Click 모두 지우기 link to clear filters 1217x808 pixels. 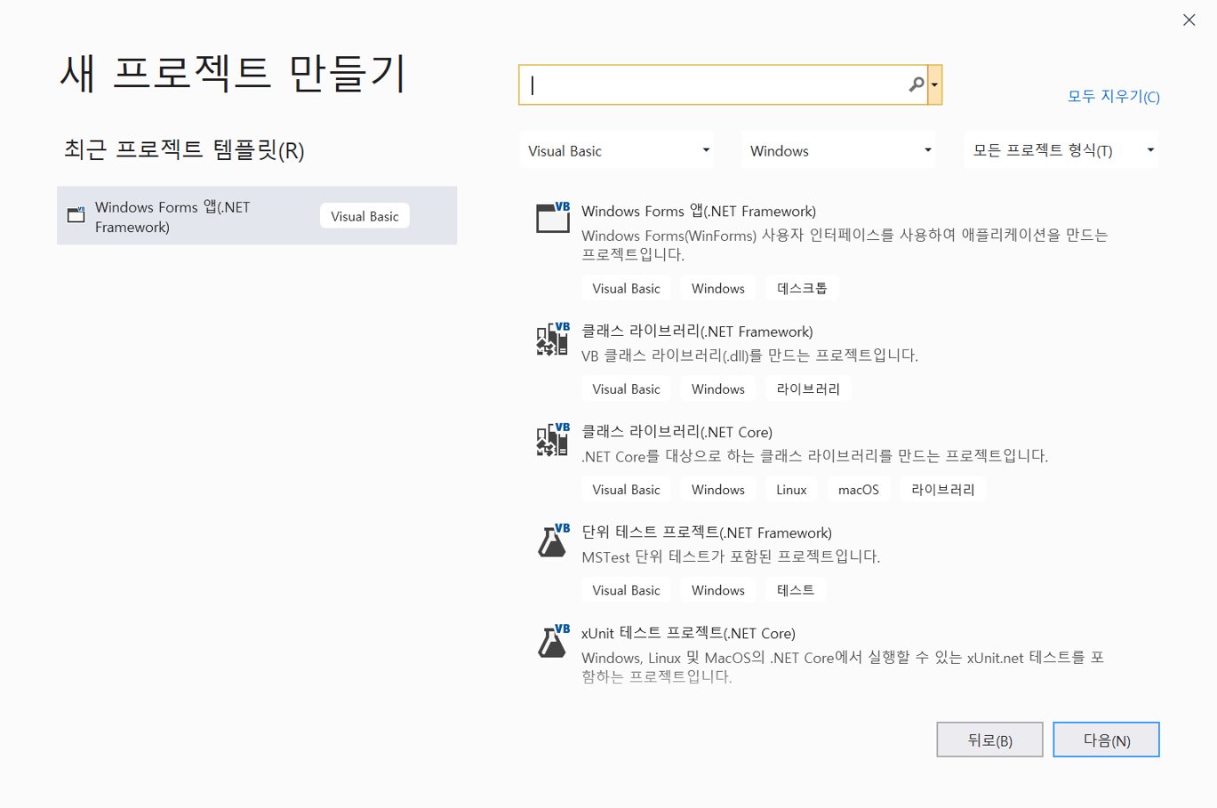pyautogui.click(x=1113, y=96)
